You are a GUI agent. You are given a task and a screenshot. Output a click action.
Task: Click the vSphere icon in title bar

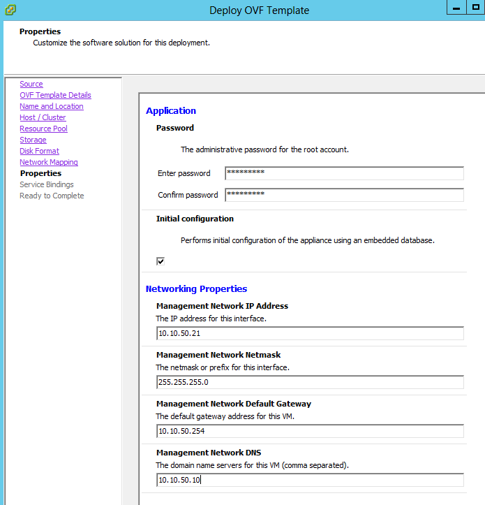[10, 10]
